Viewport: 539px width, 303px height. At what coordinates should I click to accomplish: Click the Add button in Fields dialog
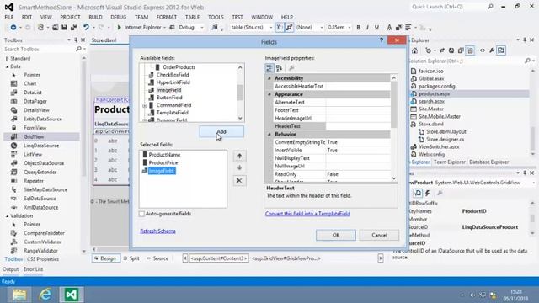(x=221, y=131)
